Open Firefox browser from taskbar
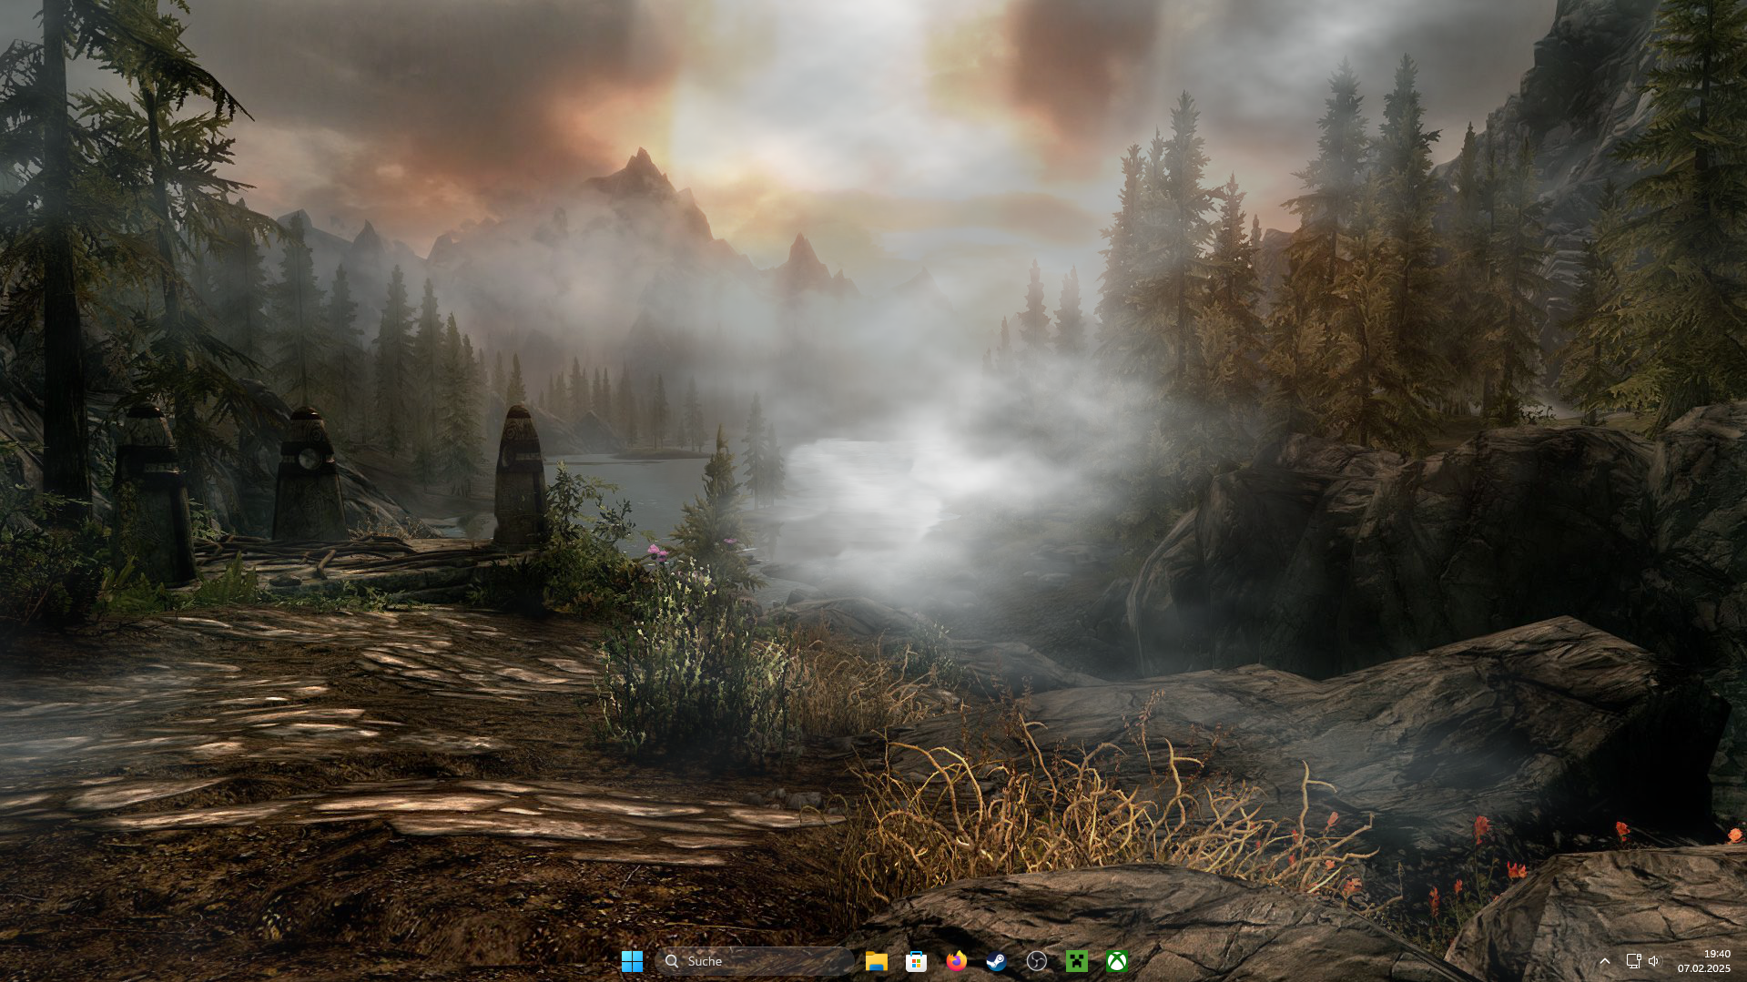This screenshot has height=982, width=1747. click(956, 961)
